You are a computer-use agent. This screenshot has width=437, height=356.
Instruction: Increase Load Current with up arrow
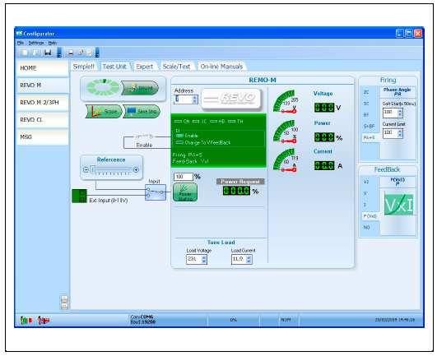click(249, 257)
